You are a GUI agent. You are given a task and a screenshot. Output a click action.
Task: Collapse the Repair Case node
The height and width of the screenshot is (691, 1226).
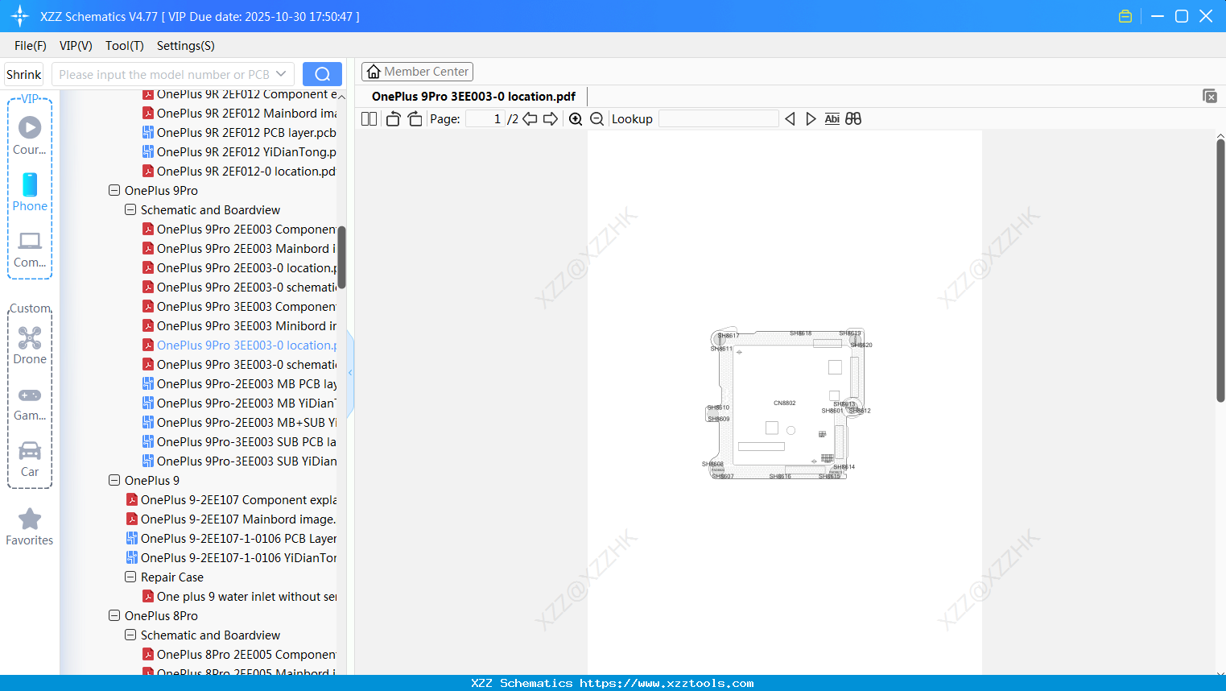pyautogui.click(x=130, y=577)
